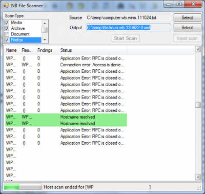Click the Firefox label in ScanType list
Image resolution: width=205 pixels, height=194 pixels.
17,40
